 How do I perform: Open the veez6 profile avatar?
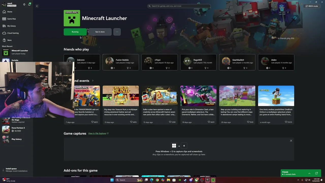point(4,4)
